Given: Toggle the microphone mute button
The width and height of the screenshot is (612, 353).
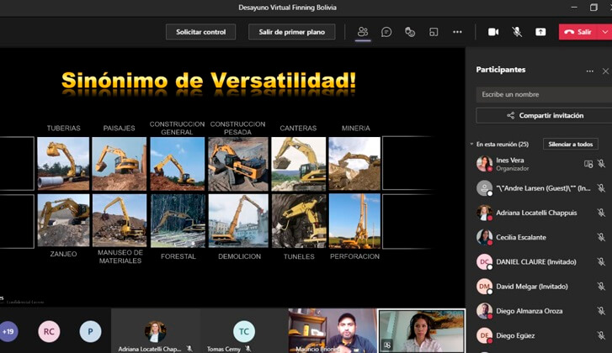Looking at the screenshot, I should [x=517, y=32].
